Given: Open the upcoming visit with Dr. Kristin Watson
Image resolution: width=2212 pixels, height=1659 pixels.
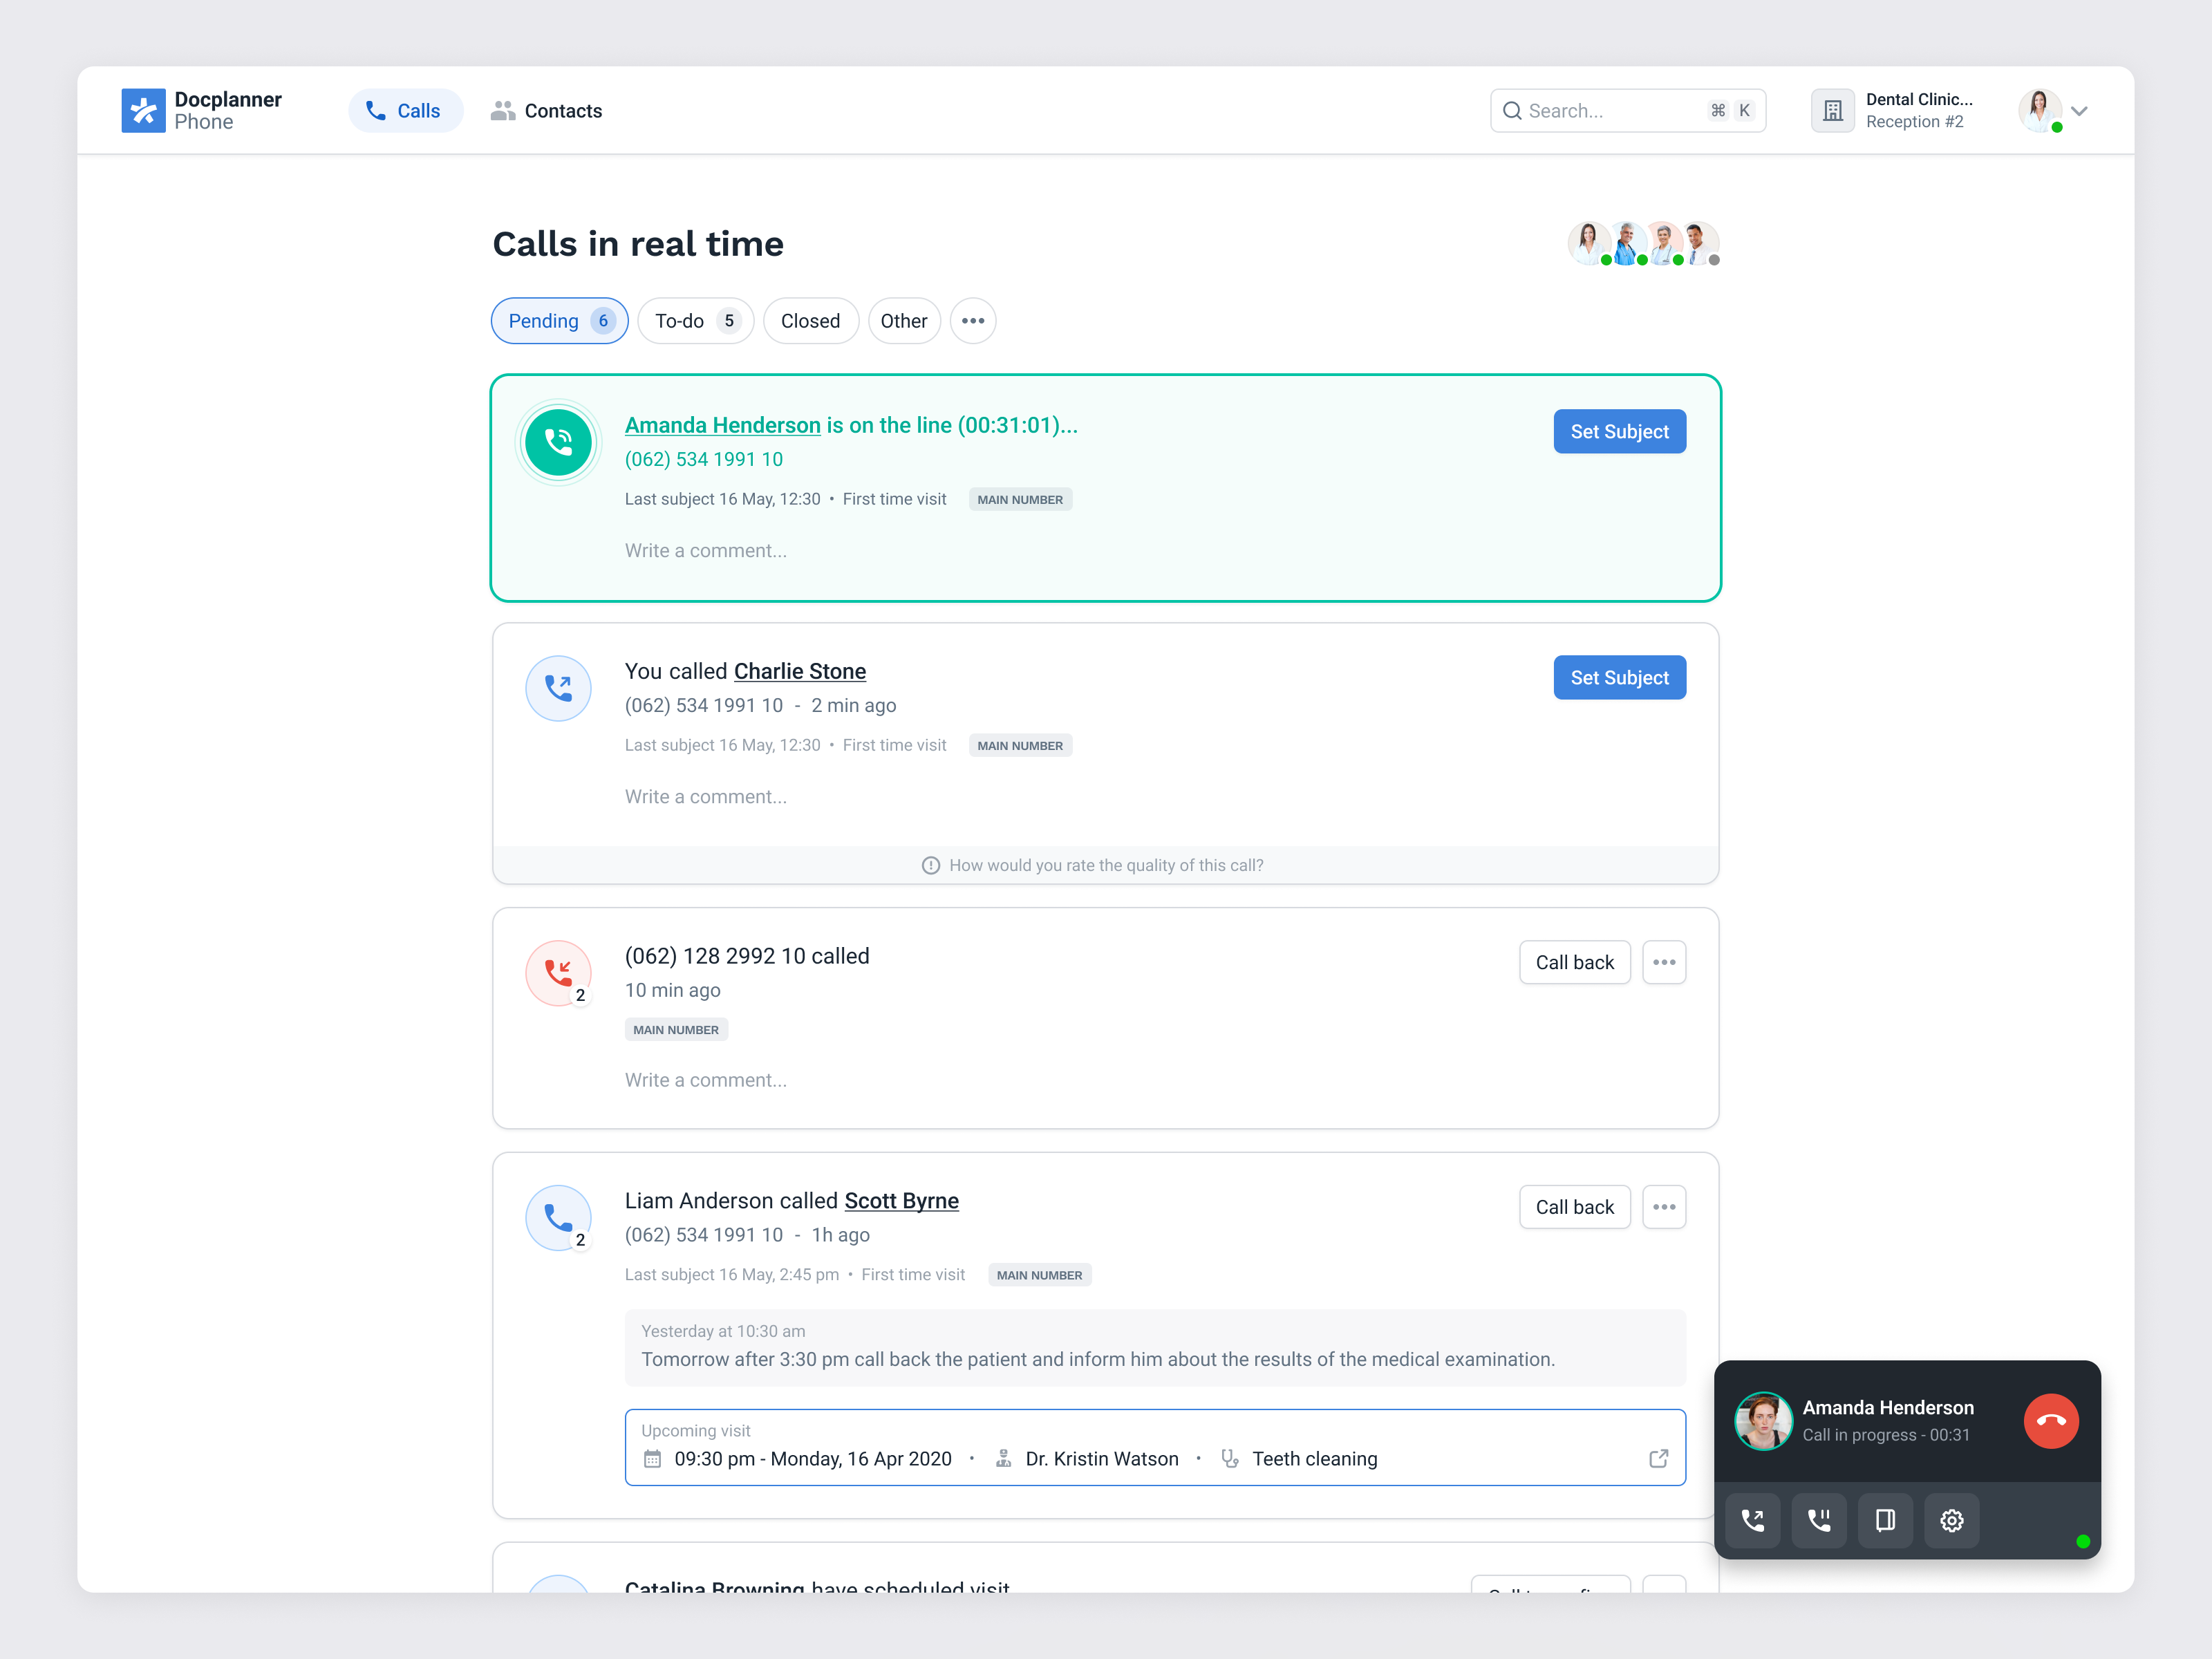Looking at the screenshot, I should pyautogui.click(x=1659, y=1458).
